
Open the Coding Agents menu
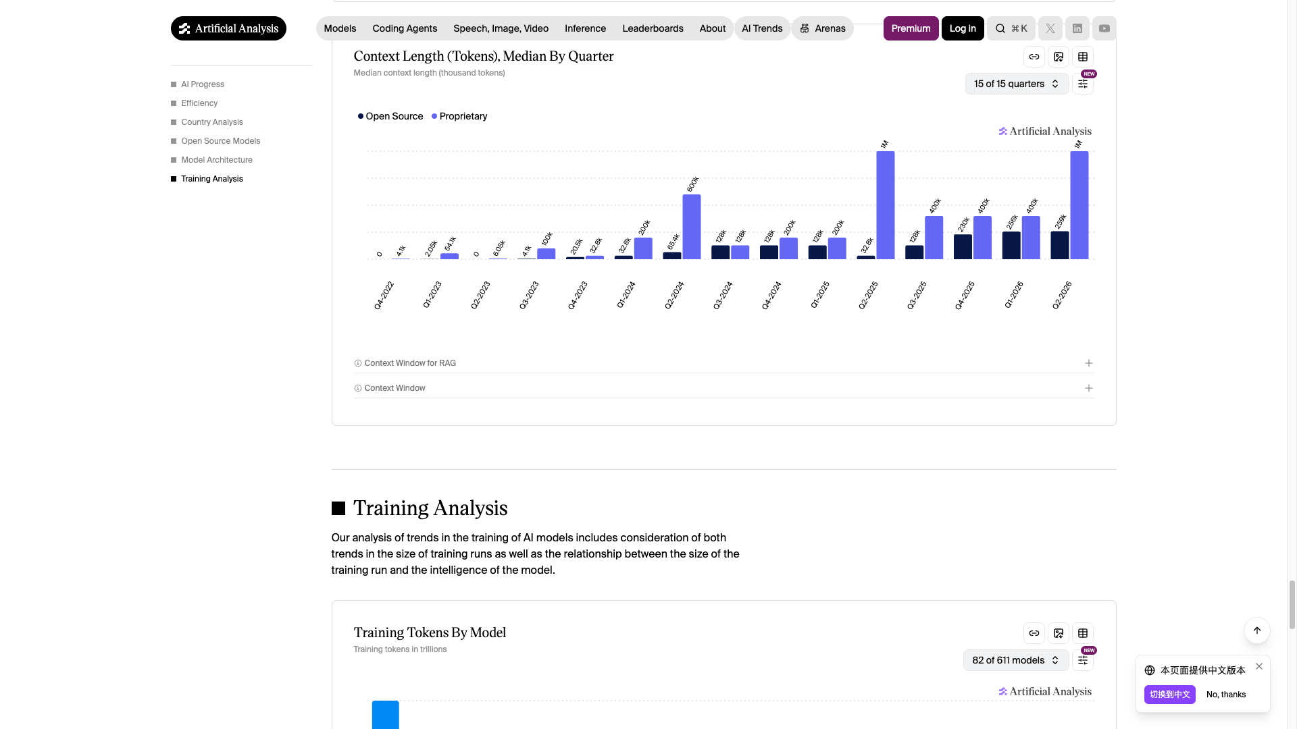405,28
